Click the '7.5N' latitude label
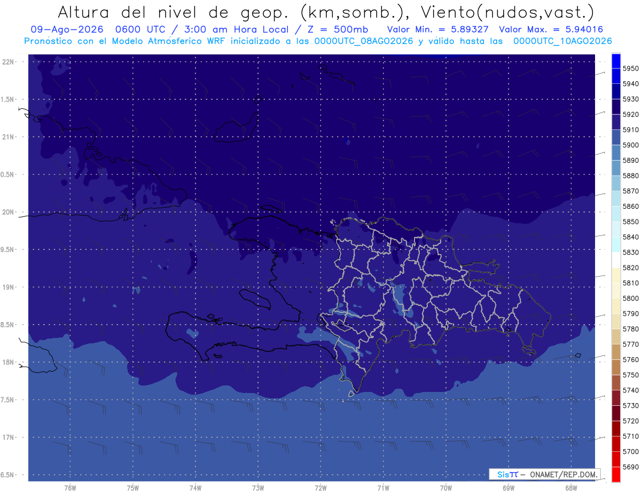 (7, 399)
